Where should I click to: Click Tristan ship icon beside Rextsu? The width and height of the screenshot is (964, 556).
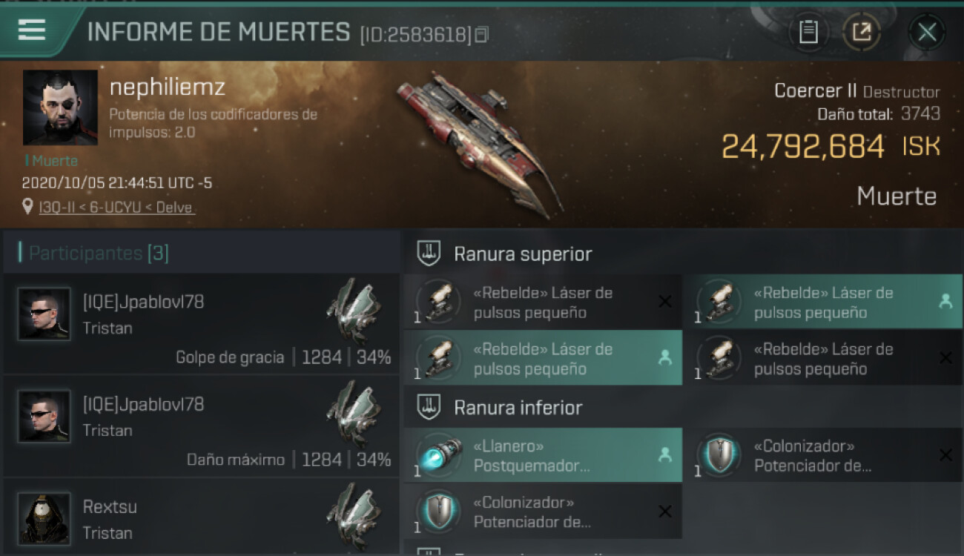click(x=354, y=517)
